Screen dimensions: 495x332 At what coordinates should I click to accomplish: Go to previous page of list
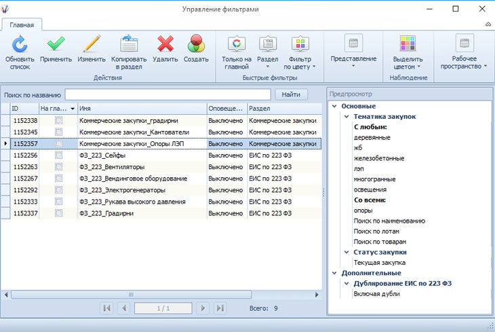click(x=124, y=308)
